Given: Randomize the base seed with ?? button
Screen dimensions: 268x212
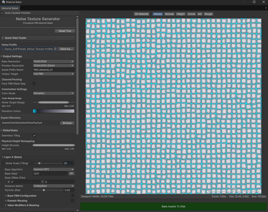Looking at the screenshot, I should click(71, 173).
